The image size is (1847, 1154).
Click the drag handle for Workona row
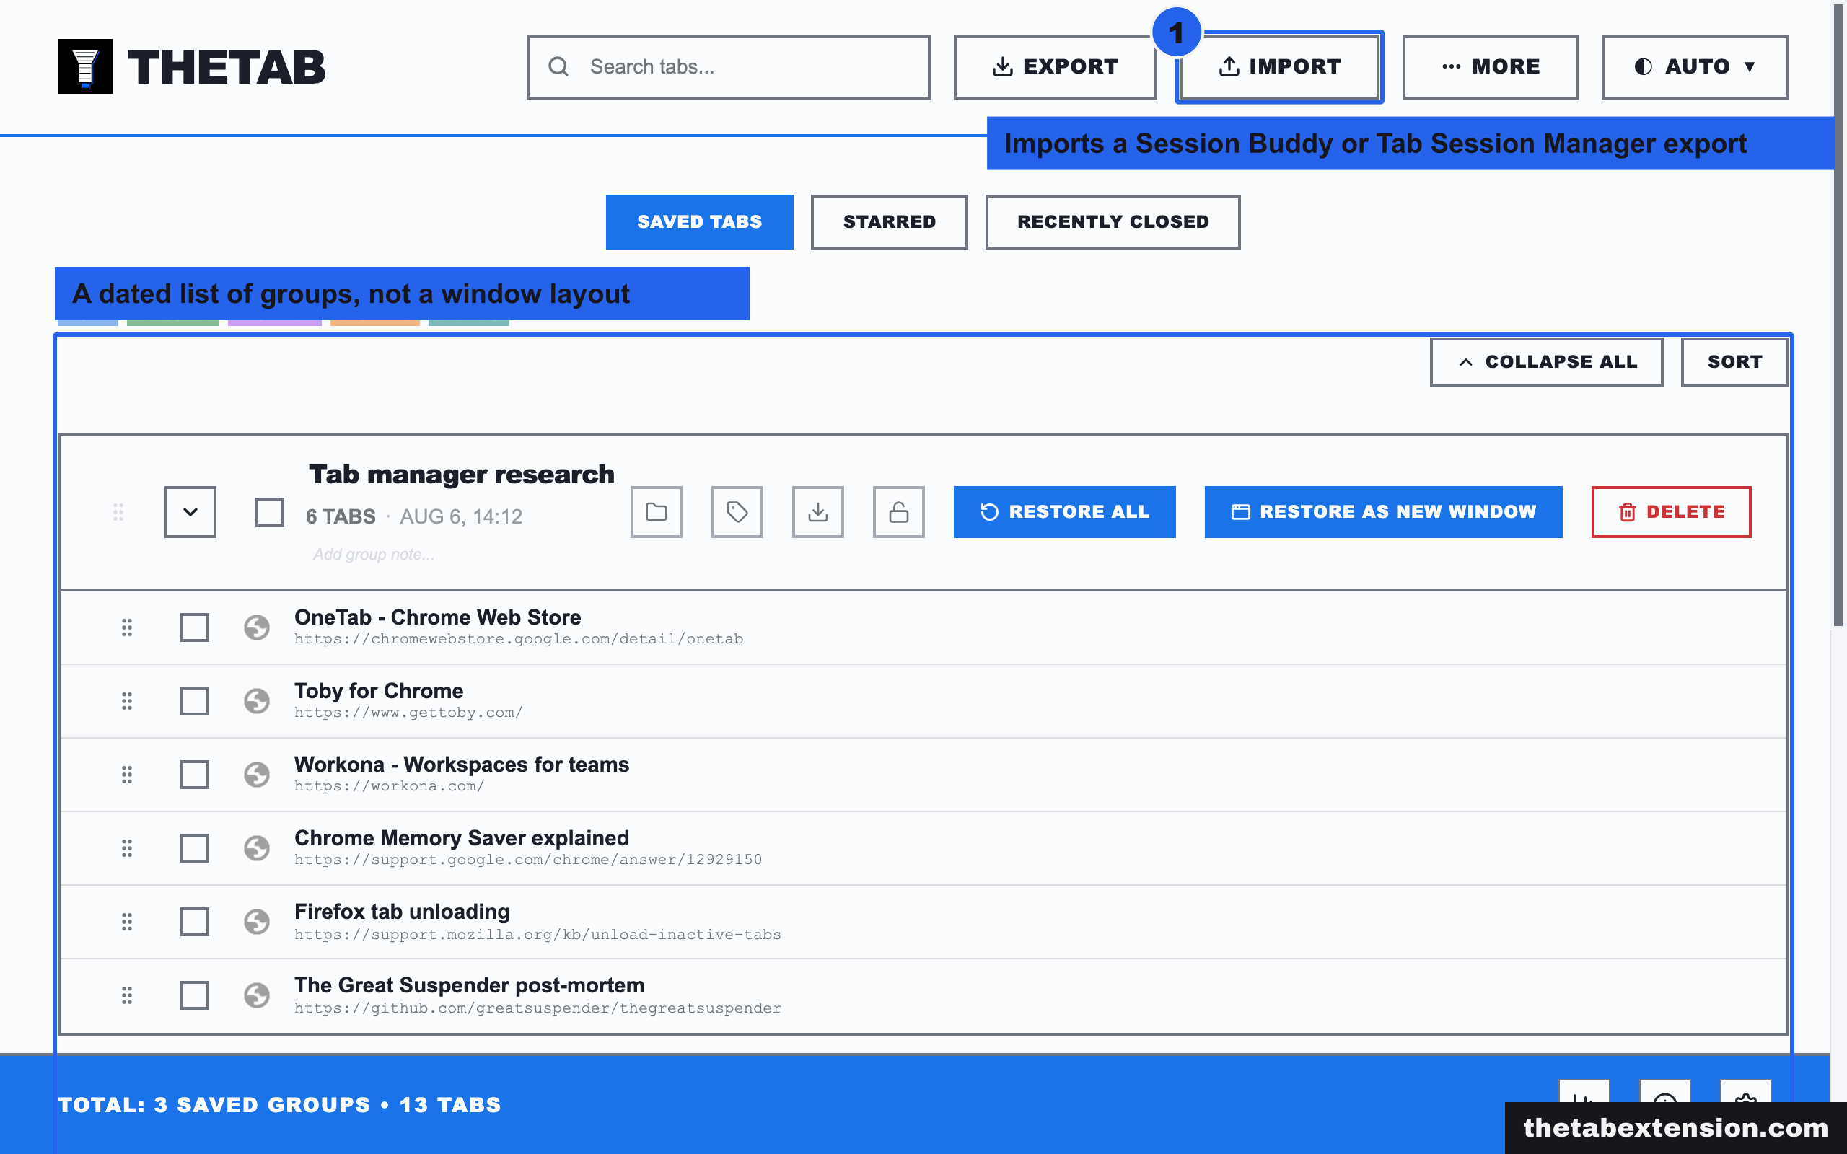coord(127,775)
